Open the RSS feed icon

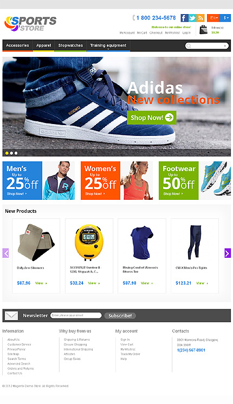[200, 18]
